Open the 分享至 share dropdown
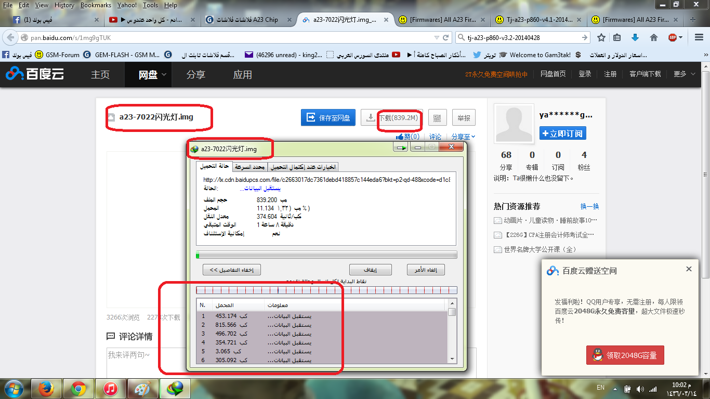710x399 pixels. point(463,137)
